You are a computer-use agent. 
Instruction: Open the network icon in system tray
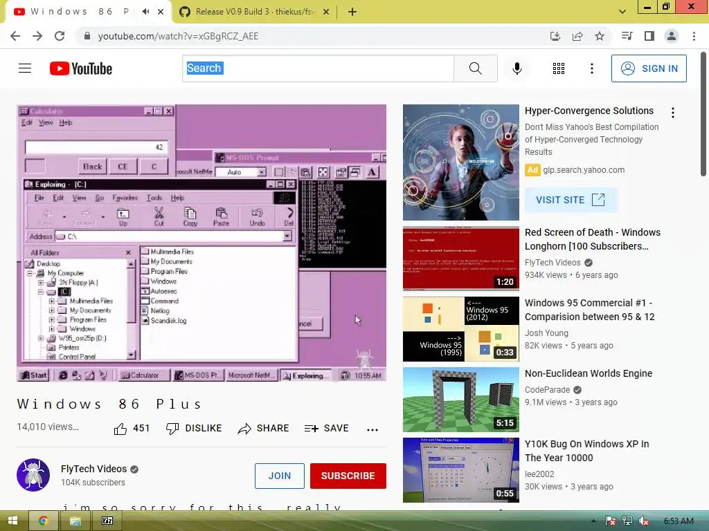627,521
